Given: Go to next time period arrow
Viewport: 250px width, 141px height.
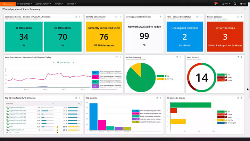Looking at the screenshot, I should pyautogui.click(x=73, y=63).
